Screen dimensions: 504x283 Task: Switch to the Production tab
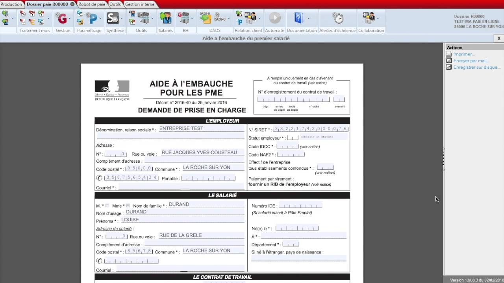point(11,4)
